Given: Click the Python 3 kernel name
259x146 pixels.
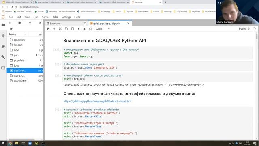Looking at the screenshot, I should 244,29.
